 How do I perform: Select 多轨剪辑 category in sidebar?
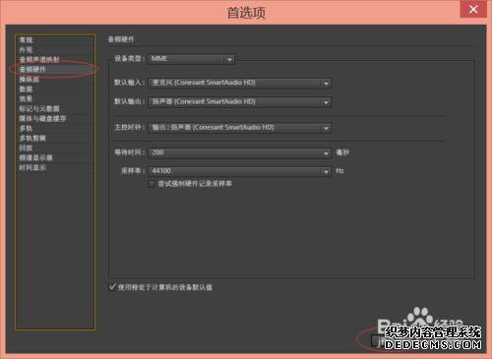[x=32, y=138]
